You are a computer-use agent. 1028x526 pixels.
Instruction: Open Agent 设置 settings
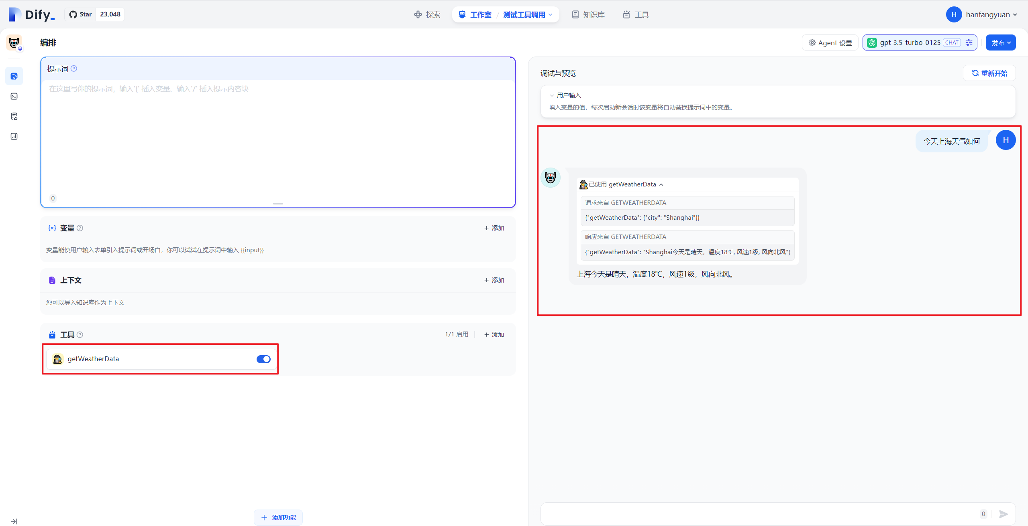[830, 42]
